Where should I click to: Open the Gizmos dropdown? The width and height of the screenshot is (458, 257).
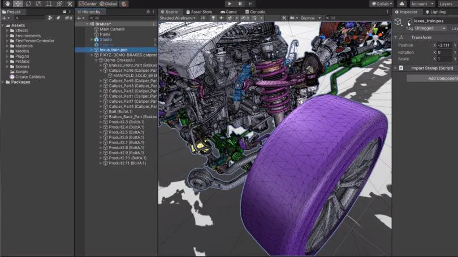pyautogui.click(x=310, y=18)
